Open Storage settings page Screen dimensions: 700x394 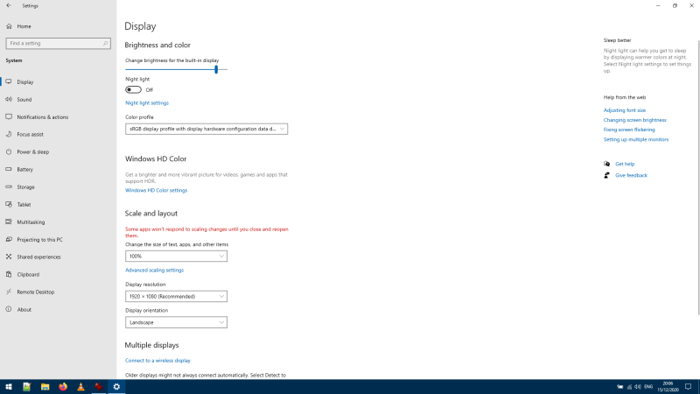25,187
